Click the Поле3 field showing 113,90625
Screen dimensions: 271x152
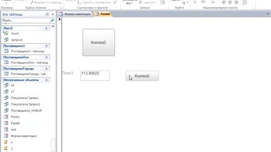95,76
